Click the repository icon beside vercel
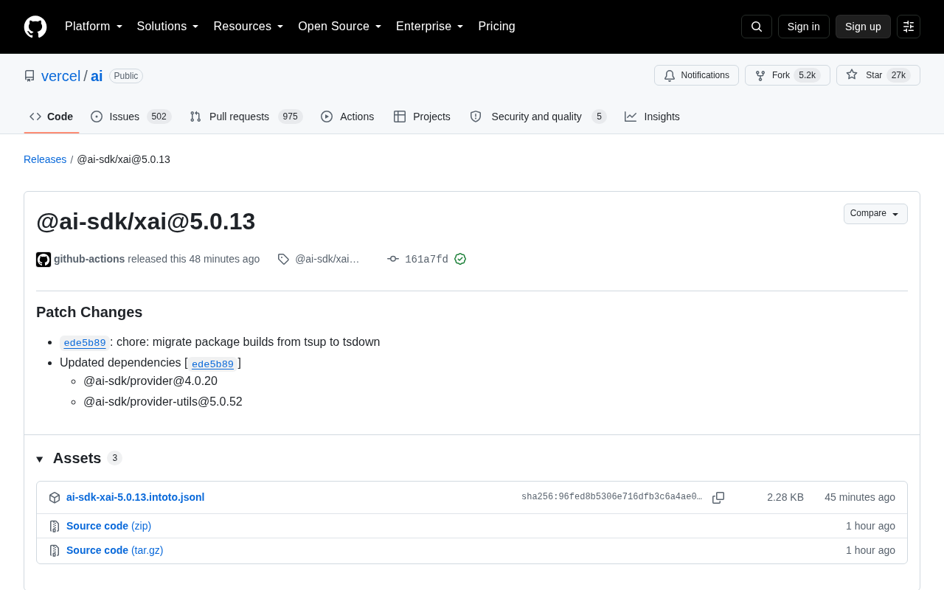Viewport: 944px width, 590px height. click(x=29, y=76)
